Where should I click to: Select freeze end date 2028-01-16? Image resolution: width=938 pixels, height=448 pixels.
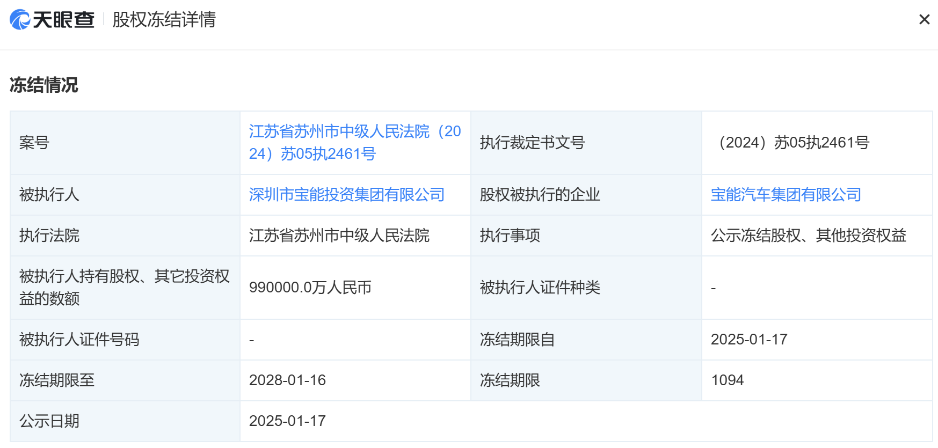(x=288, y=380)
